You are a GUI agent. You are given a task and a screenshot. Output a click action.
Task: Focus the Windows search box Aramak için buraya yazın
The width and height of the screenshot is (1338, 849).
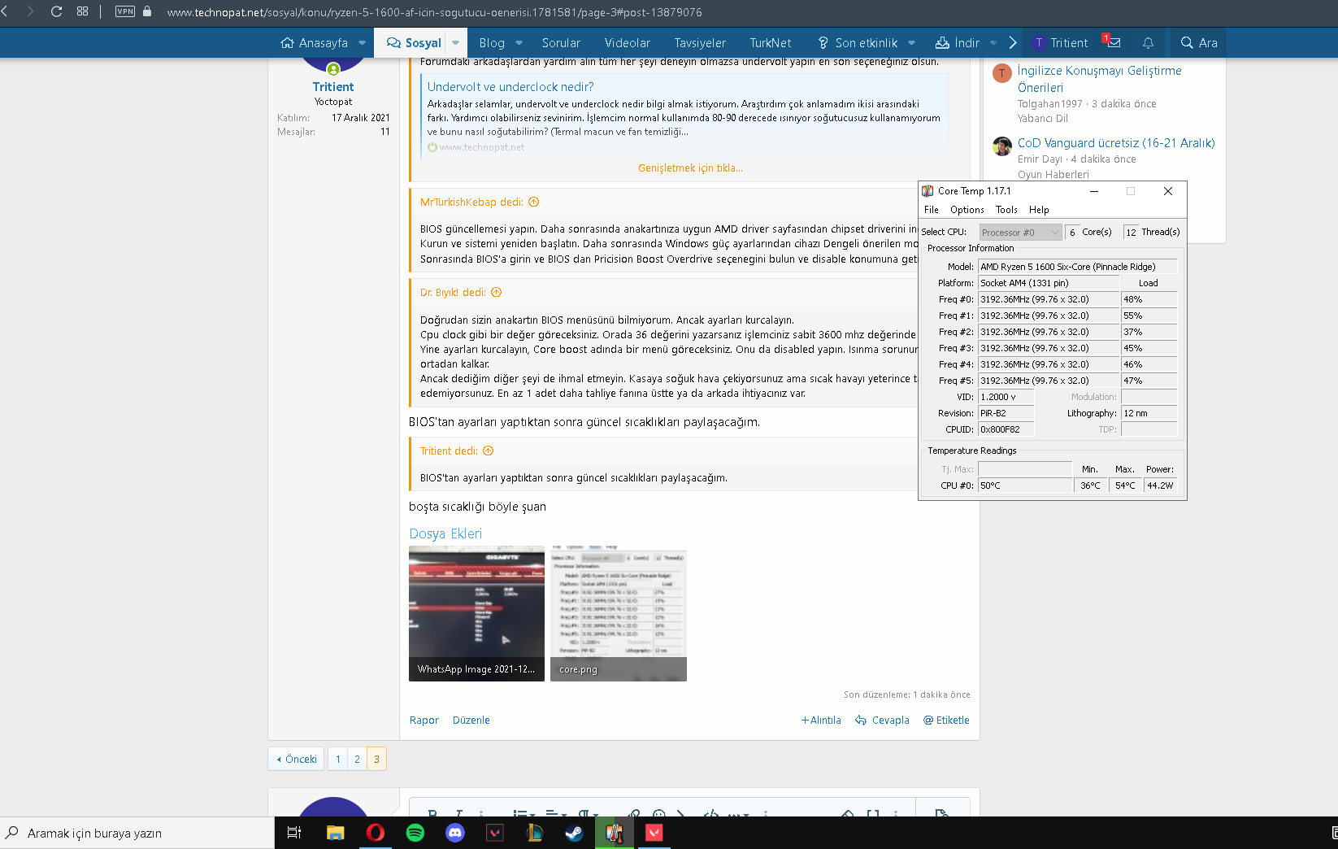pos(137,833)
